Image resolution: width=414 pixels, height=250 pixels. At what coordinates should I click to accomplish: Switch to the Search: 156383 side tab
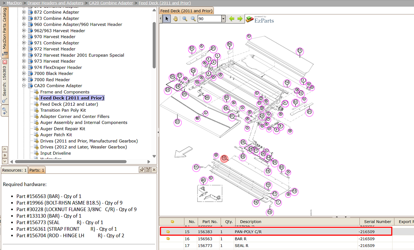coord(5,82)
